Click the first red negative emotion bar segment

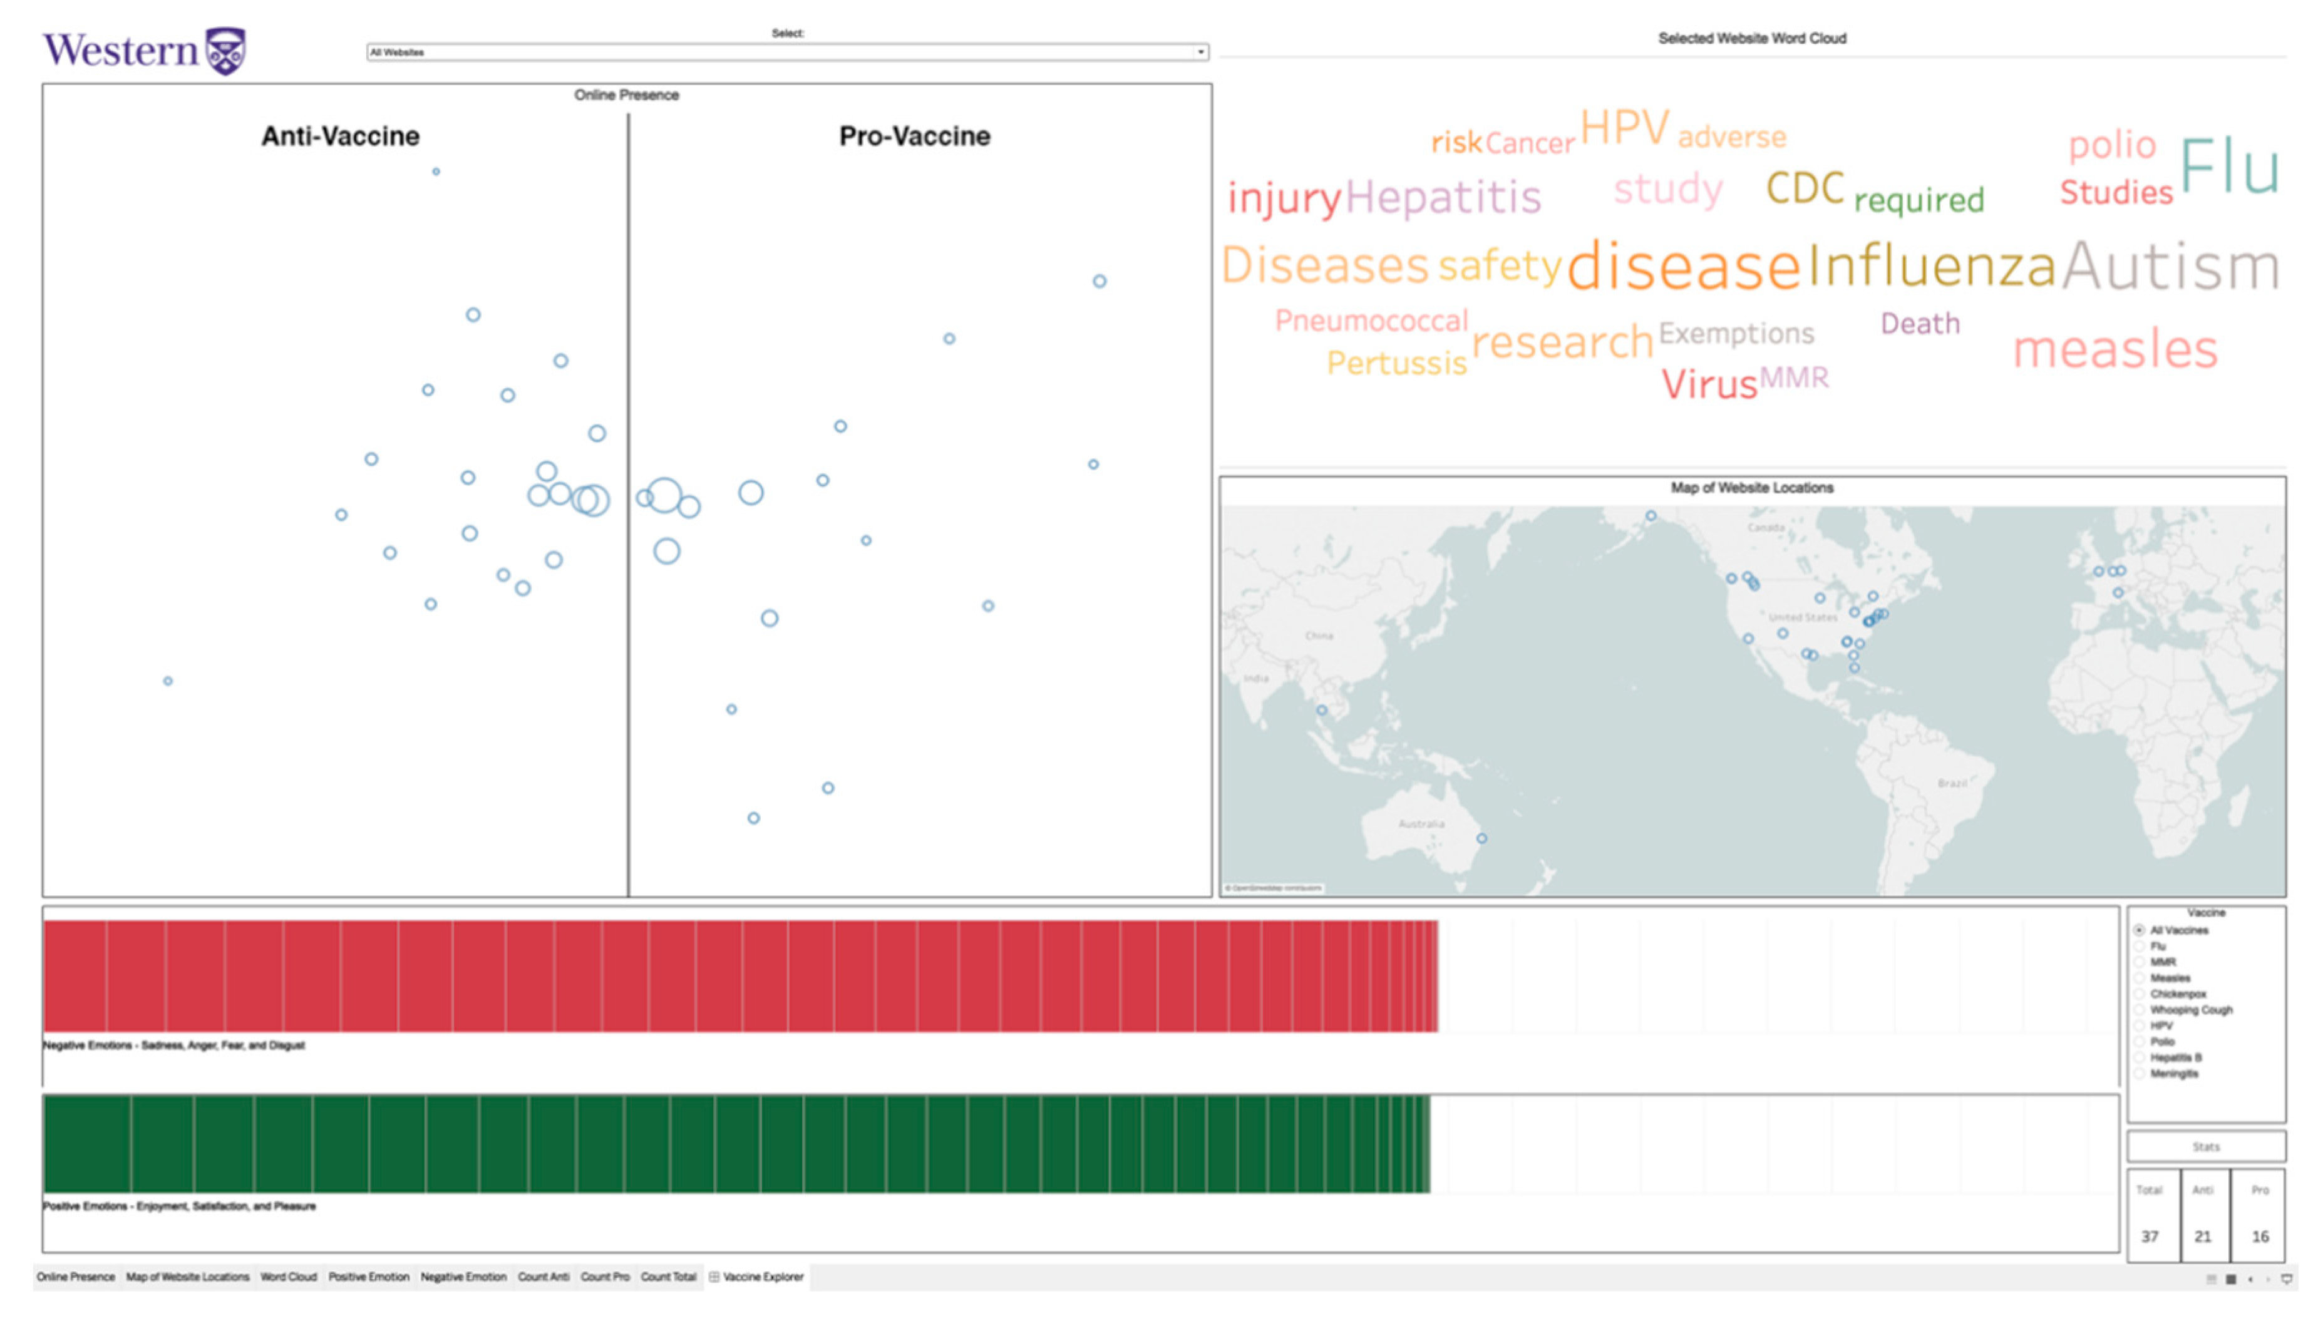pyautogui.click(x=75, y=976)
